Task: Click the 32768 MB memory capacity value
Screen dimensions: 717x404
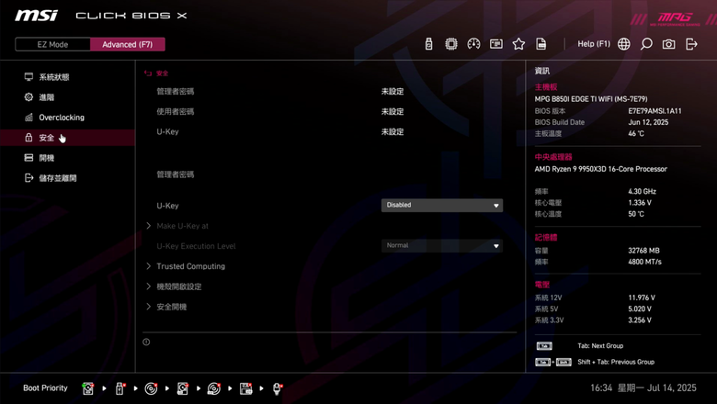Action: click(643, 251)
